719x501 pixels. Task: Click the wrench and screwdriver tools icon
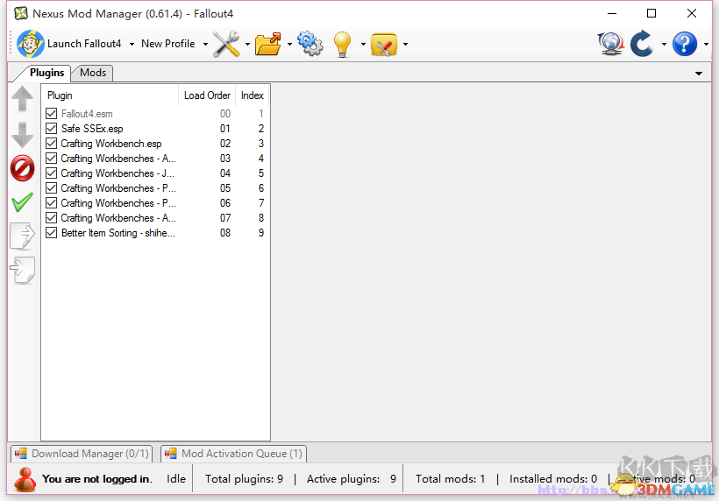tap(226, 44)
